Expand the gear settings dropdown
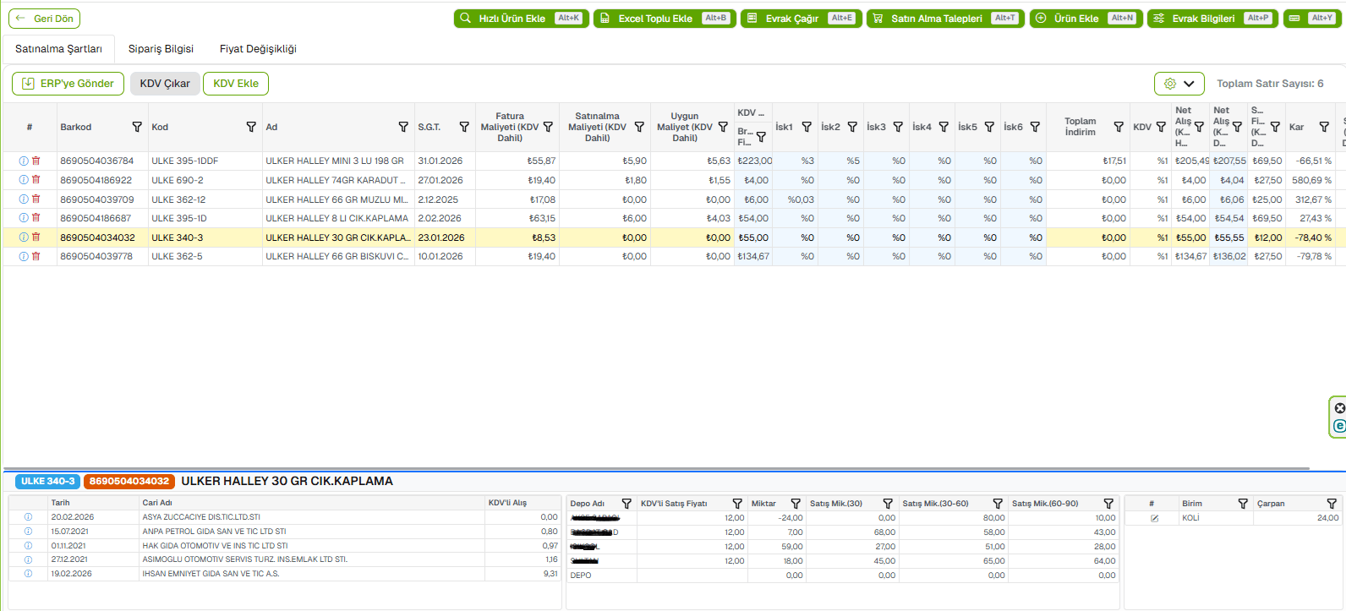1346x611 pixels. click(1179, 84)
